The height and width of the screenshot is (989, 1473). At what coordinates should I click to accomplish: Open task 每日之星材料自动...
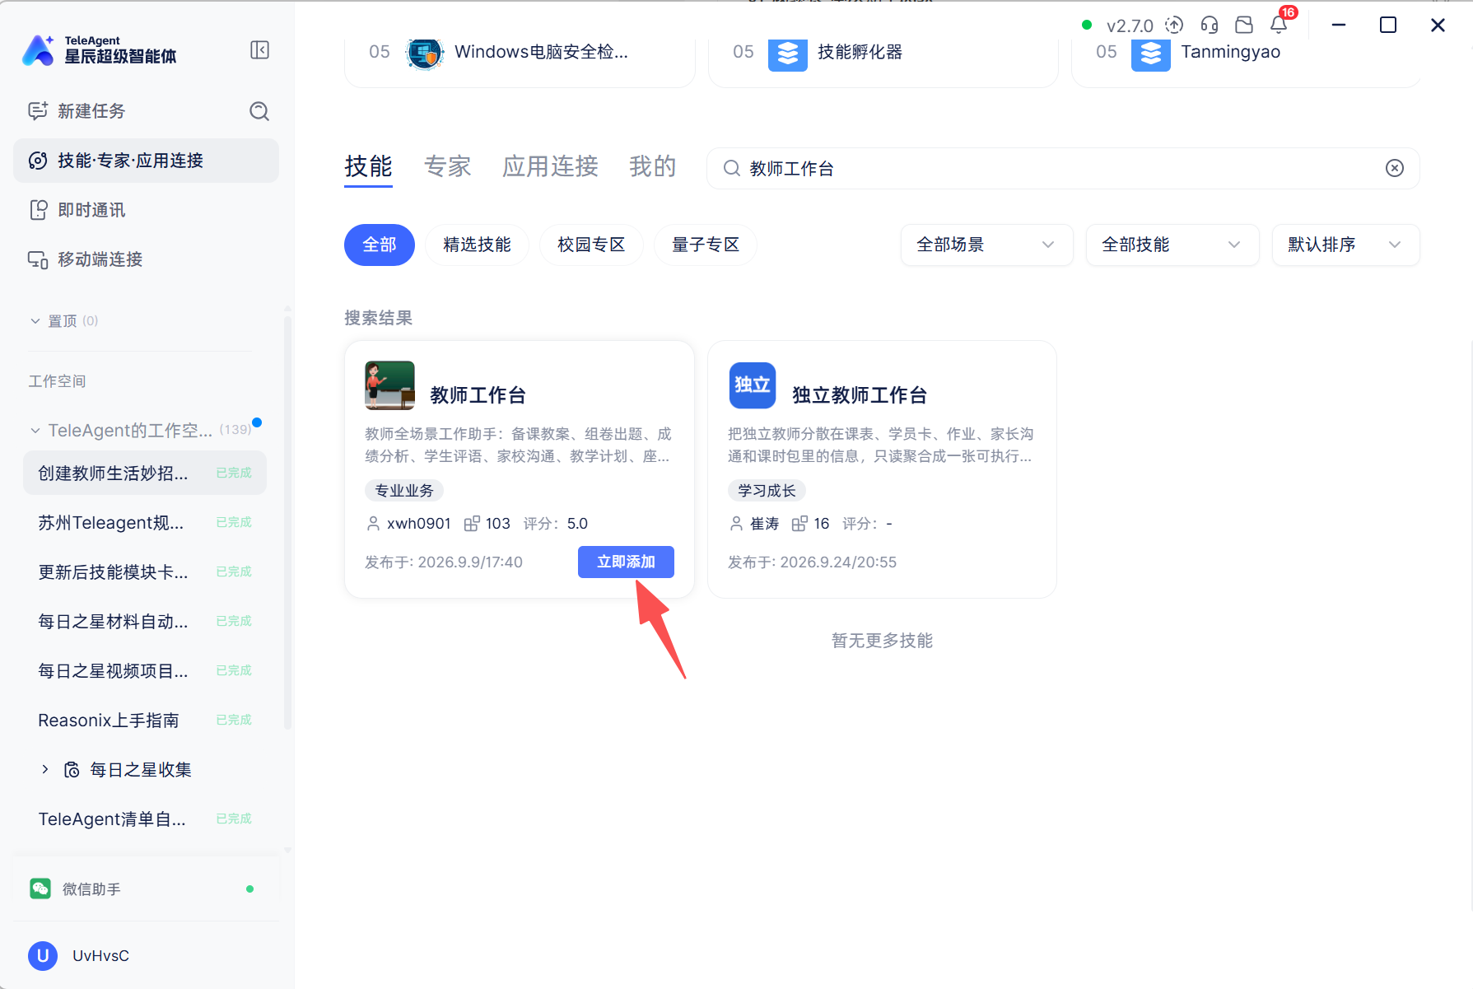[145, 621]
